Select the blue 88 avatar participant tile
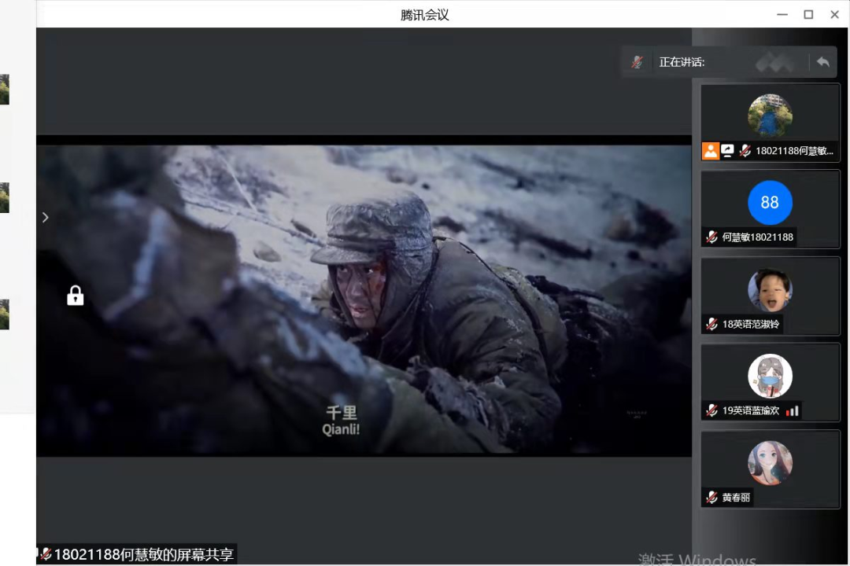Viewport: 850px width, 566px height. pyautogui.click(x=770, y=202)
